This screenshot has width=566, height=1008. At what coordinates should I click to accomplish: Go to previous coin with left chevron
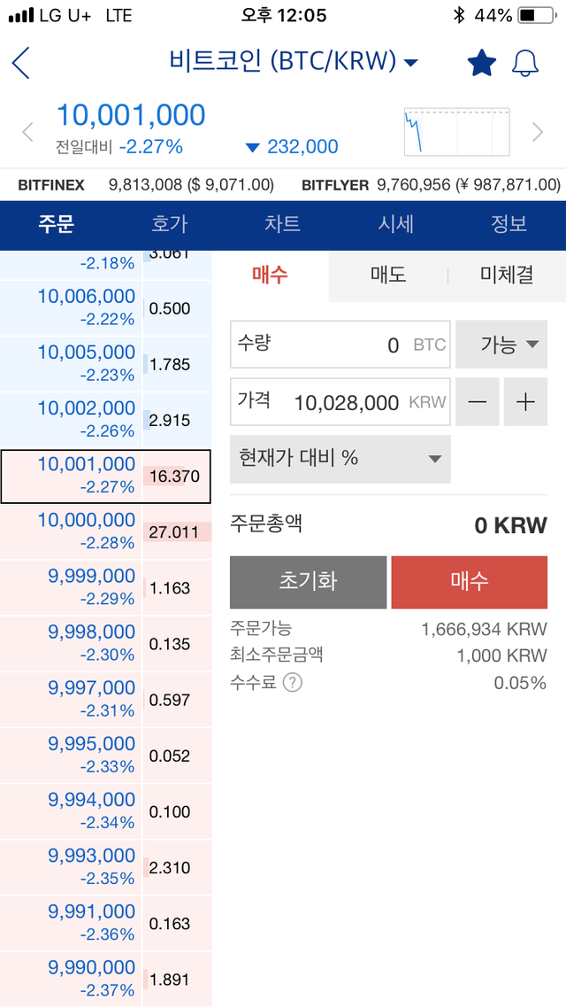(27, 132)
